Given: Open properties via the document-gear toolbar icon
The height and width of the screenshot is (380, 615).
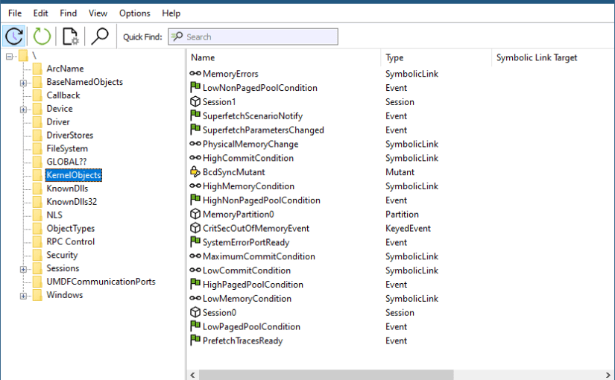Looking at the screenshot, I should (x=70, y=37).
